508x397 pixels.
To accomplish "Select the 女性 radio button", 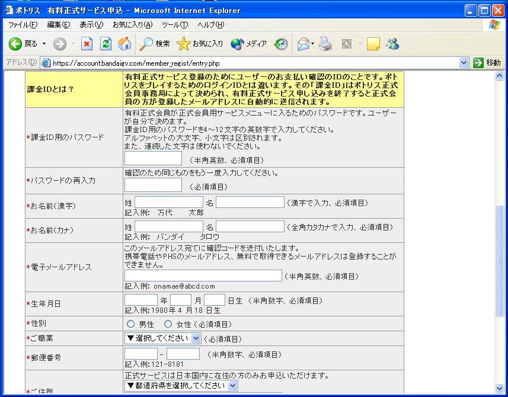I will pyautogui.click(x=168, y=324).
